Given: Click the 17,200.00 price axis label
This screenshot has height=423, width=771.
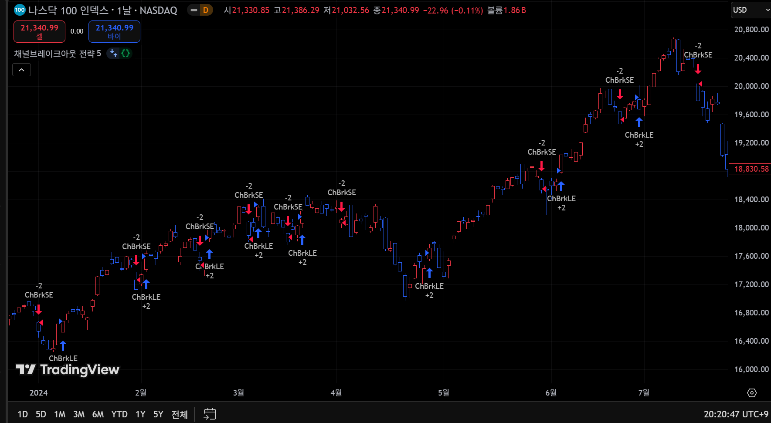Looking at the screenshot, I should tap(751, 284).
